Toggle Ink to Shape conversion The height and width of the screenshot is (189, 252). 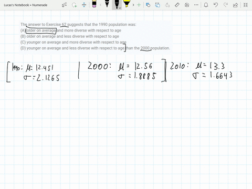click(x=157, y=5)
